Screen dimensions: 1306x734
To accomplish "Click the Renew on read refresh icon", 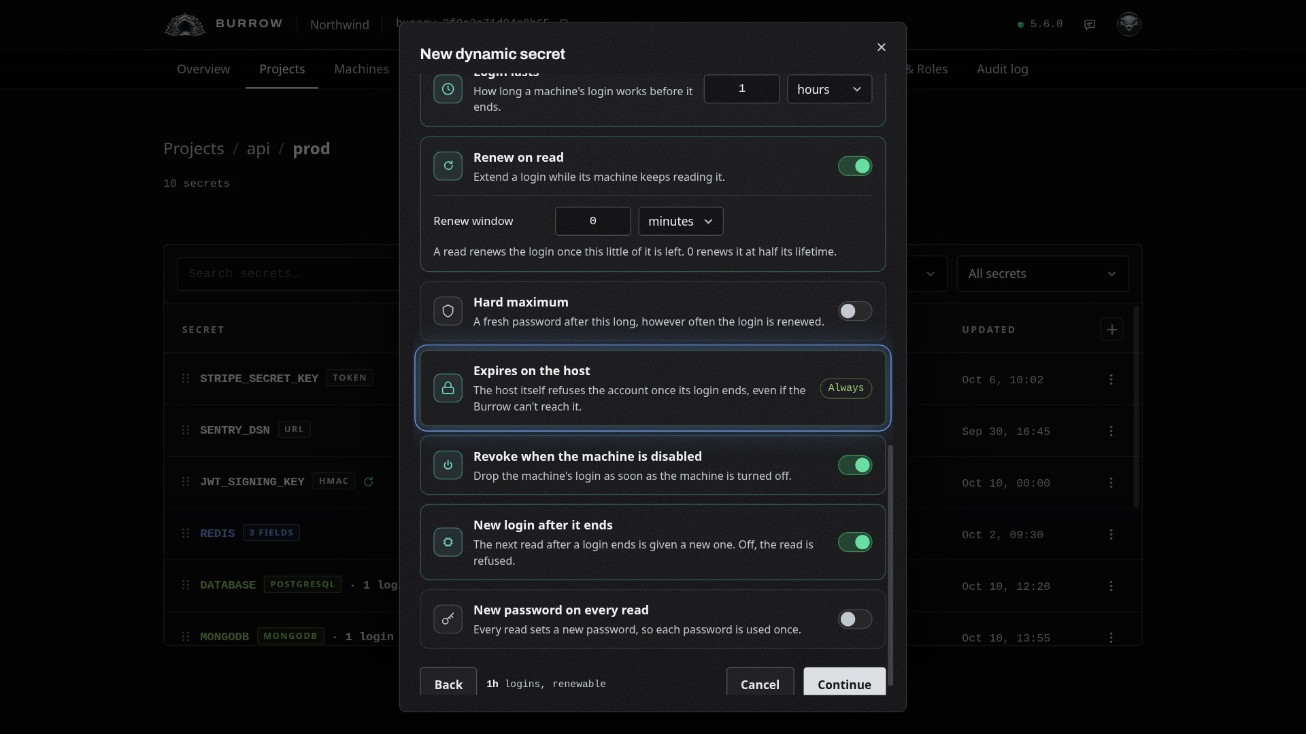I will pos(448,166).
